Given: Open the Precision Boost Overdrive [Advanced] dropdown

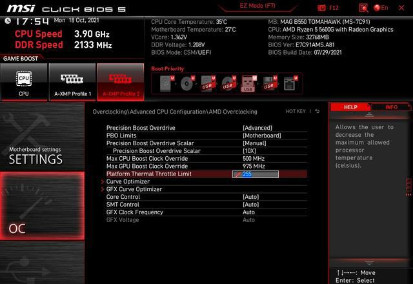Looking at the screenshot, I should click(x=257, y=128).
